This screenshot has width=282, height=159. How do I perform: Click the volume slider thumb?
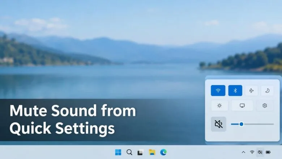(242, 124)
